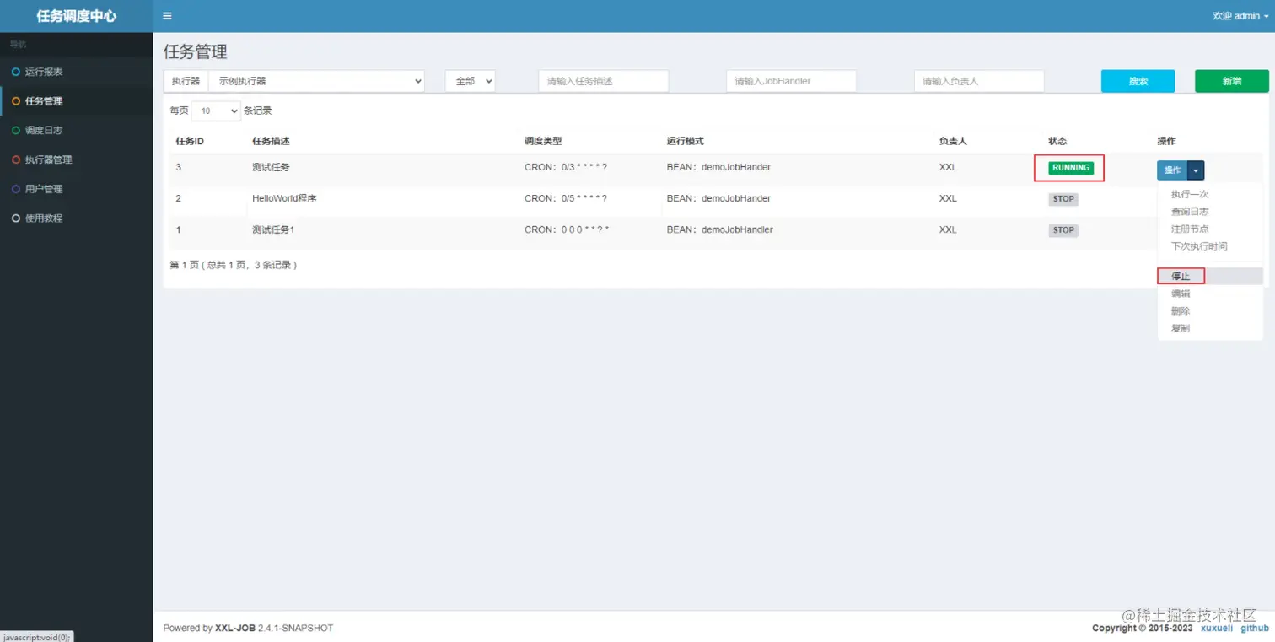Screen dimensions: 1275x642
Task: Click the 负责人 column header
Action: (x=953, y=140)
